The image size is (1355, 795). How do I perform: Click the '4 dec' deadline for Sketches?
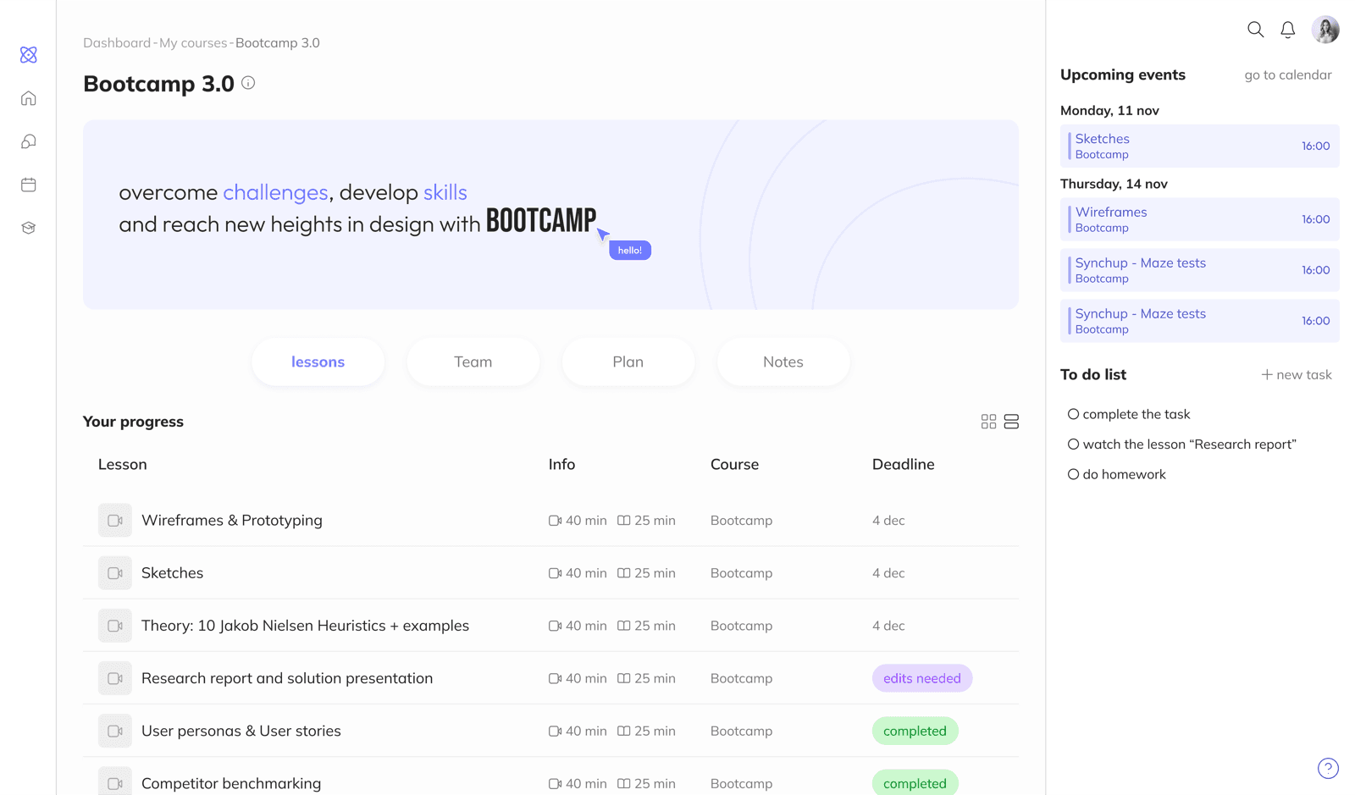[888, 573]
